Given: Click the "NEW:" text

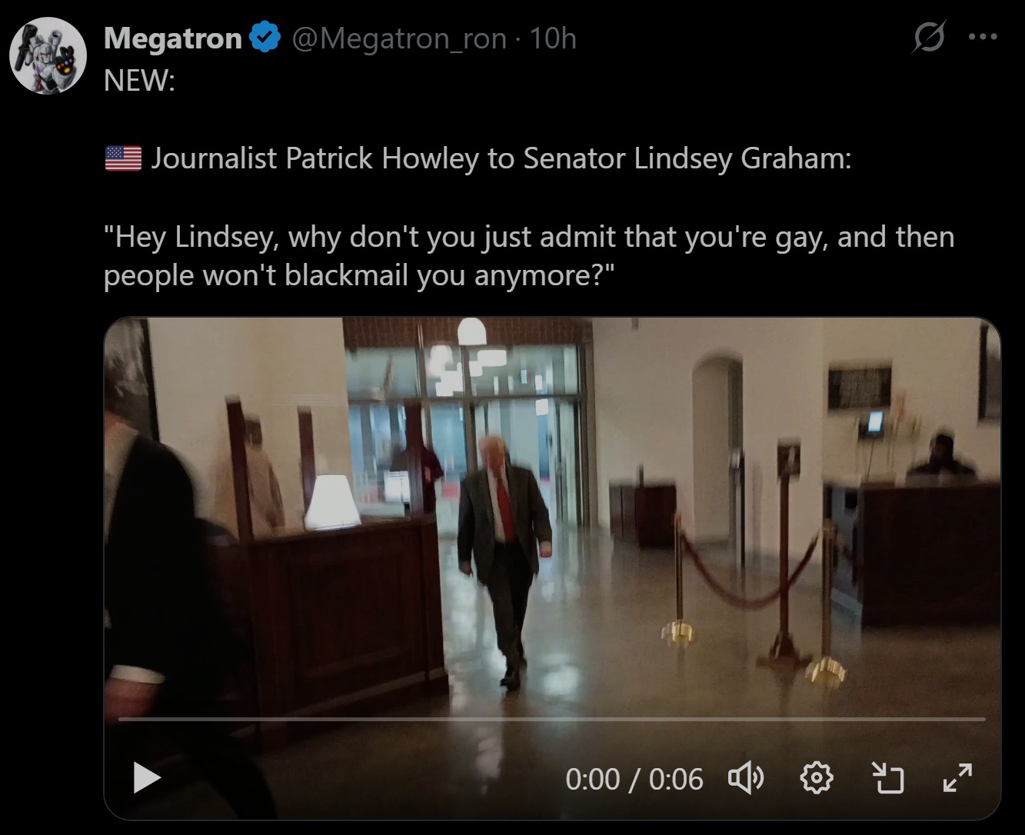Looking at the screenshot, I should [x=139, y=79].
